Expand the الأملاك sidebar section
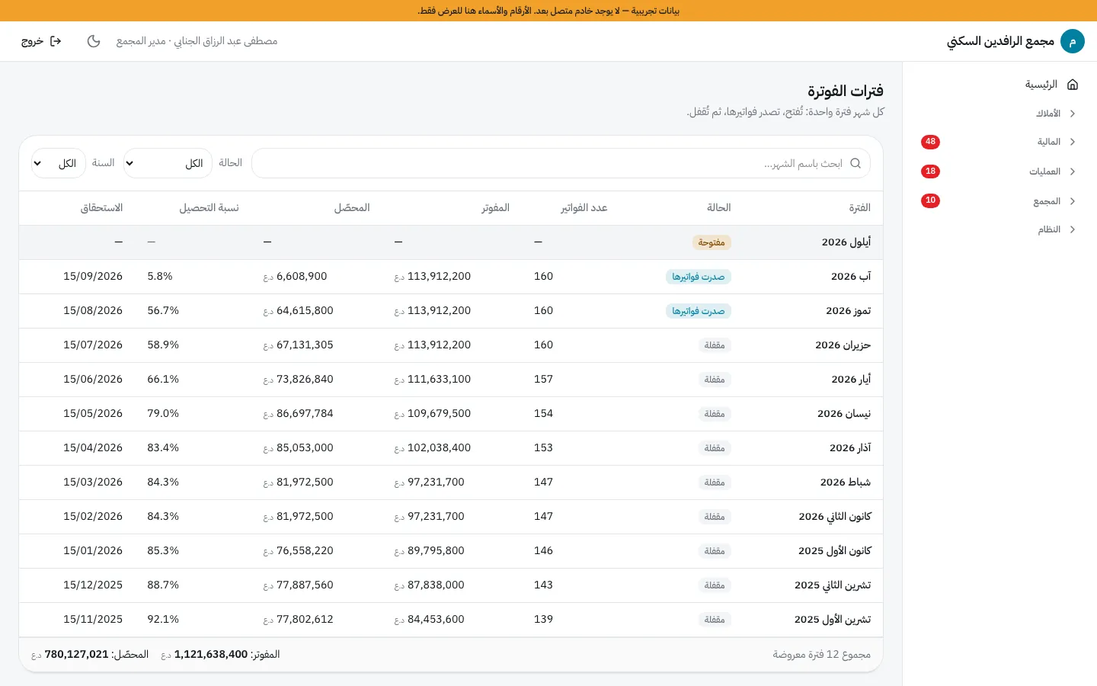Screen dimensions: 1097x686 pos(999,114)
